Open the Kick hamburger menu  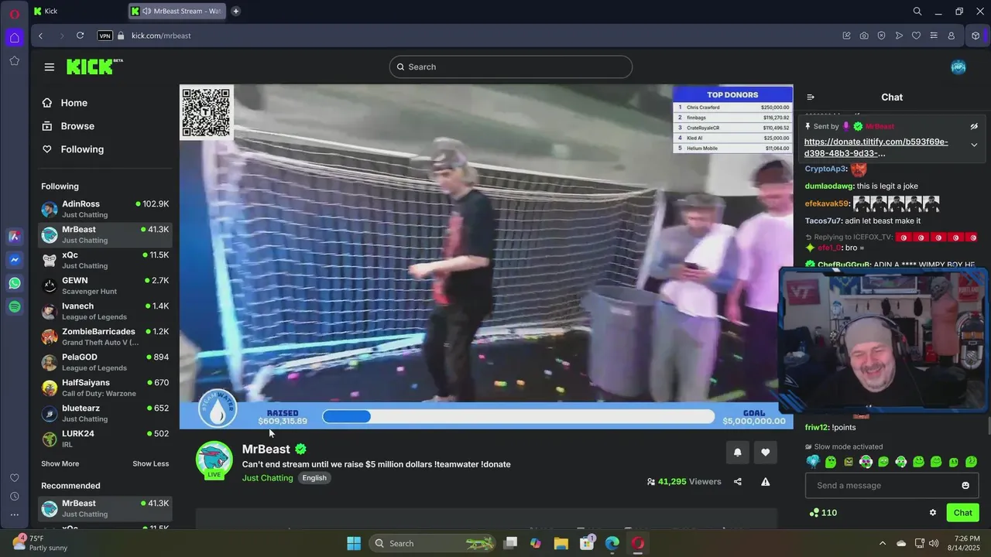pos(50,67)
